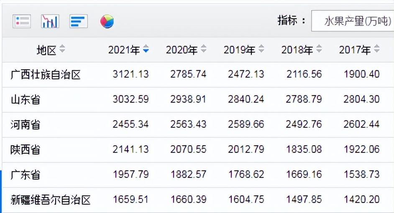Viewport: 394px width, 213px height.
Task: Click the 河南省 region name
Action: 26,124
